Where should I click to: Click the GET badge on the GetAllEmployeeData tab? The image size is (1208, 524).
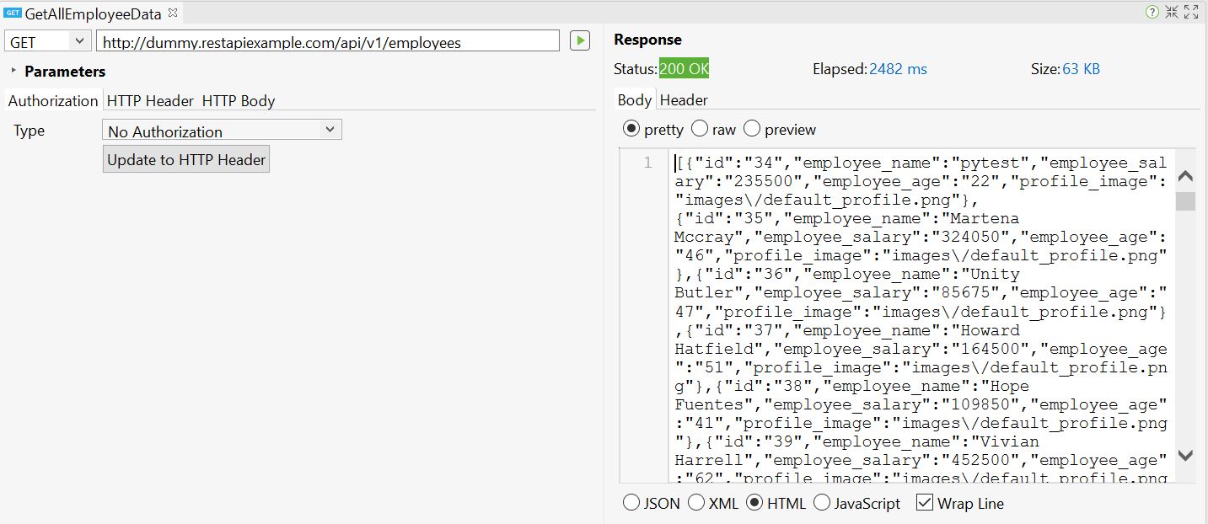click(12, 13)
